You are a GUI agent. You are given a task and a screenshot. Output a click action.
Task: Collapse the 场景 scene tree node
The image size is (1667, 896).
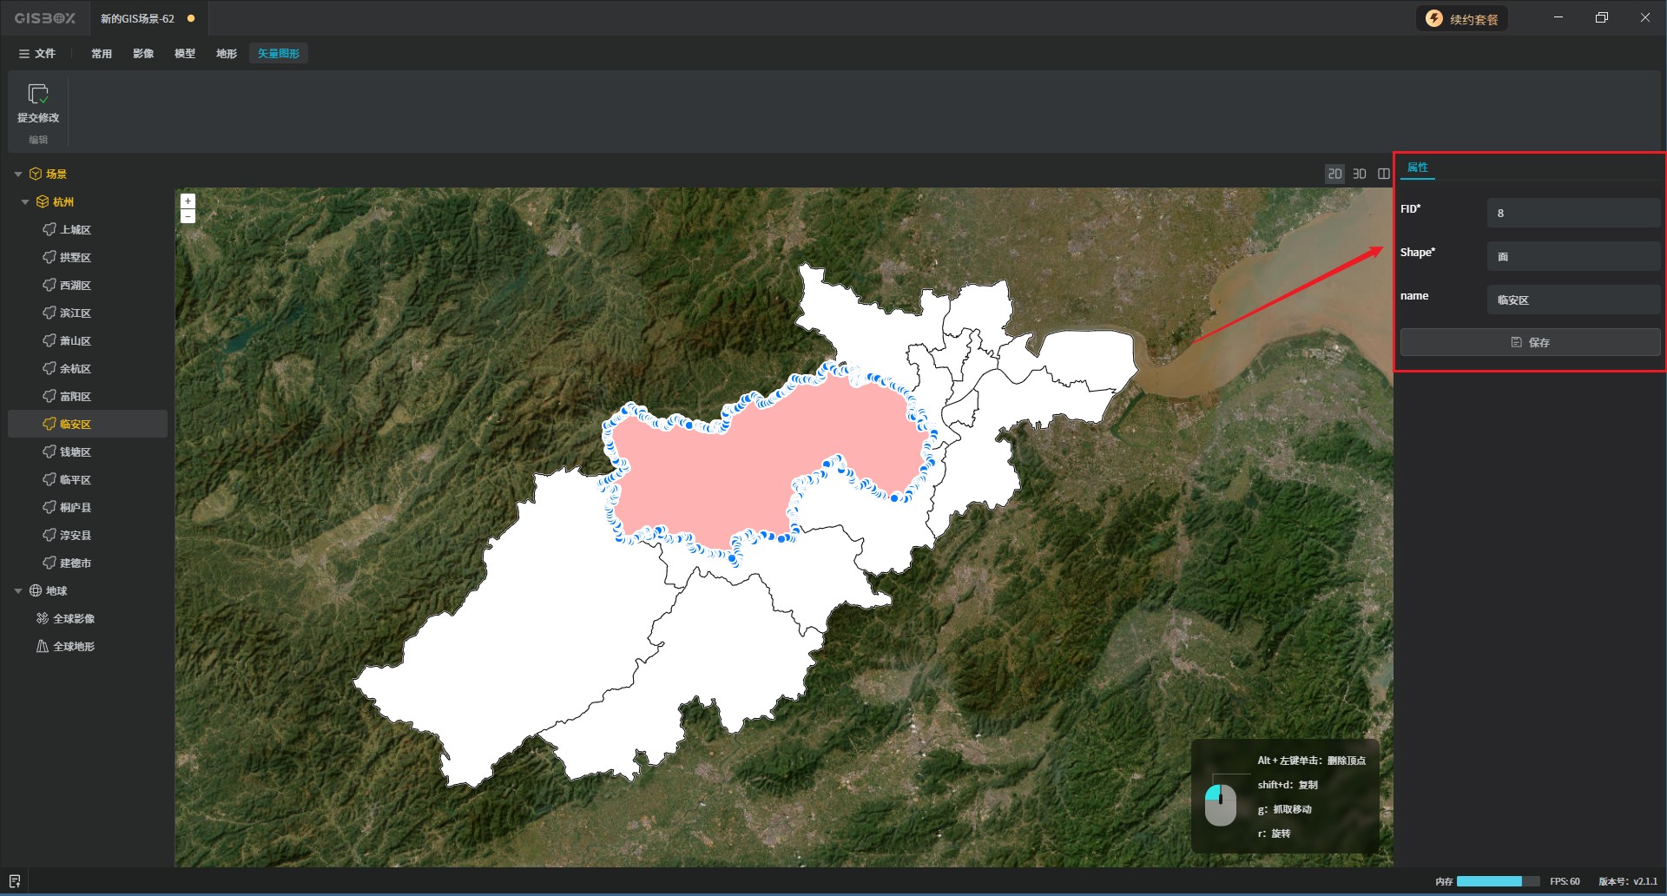click(18, 174)
